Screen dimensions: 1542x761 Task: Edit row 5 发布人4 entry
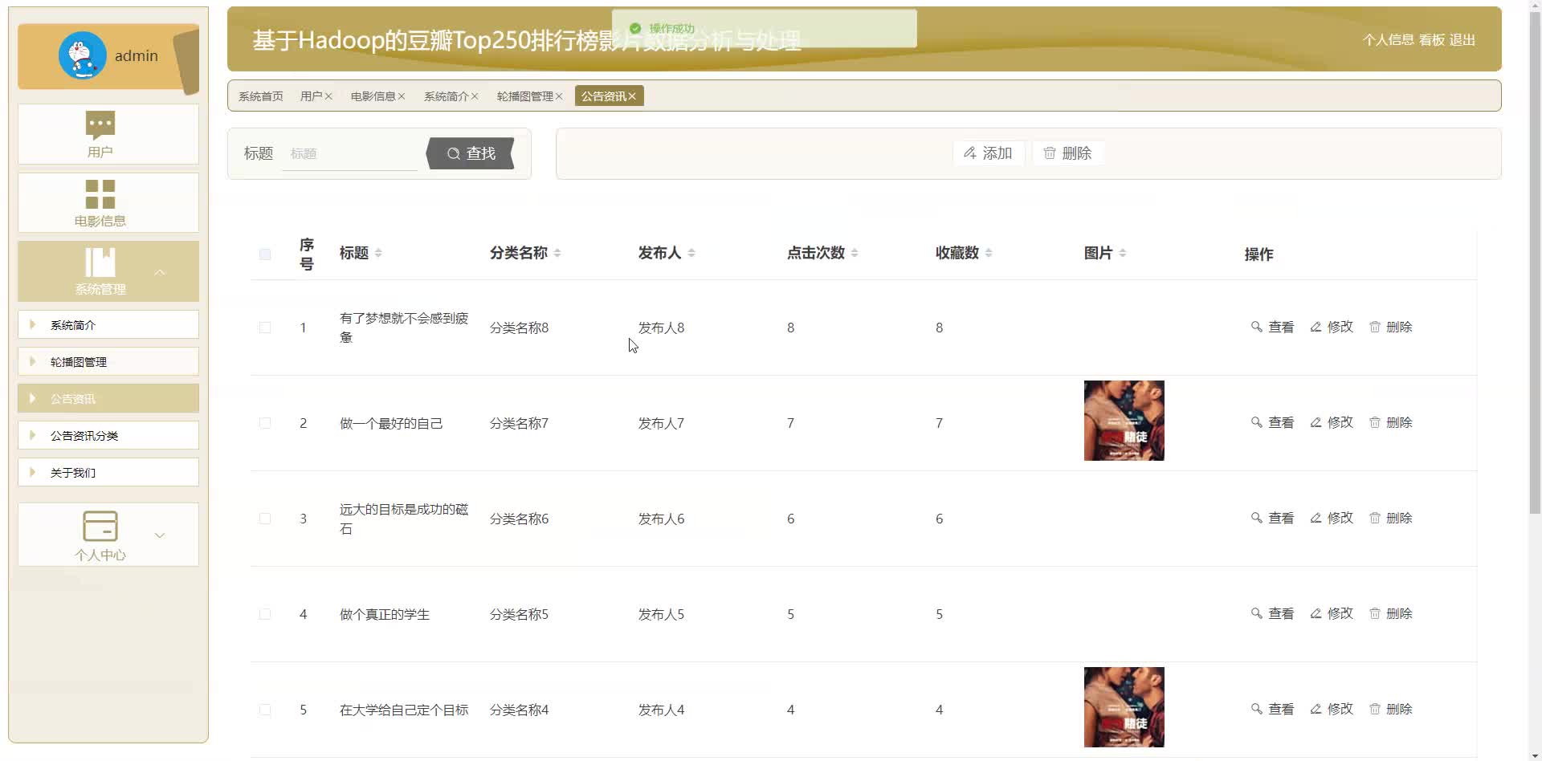1332,709
